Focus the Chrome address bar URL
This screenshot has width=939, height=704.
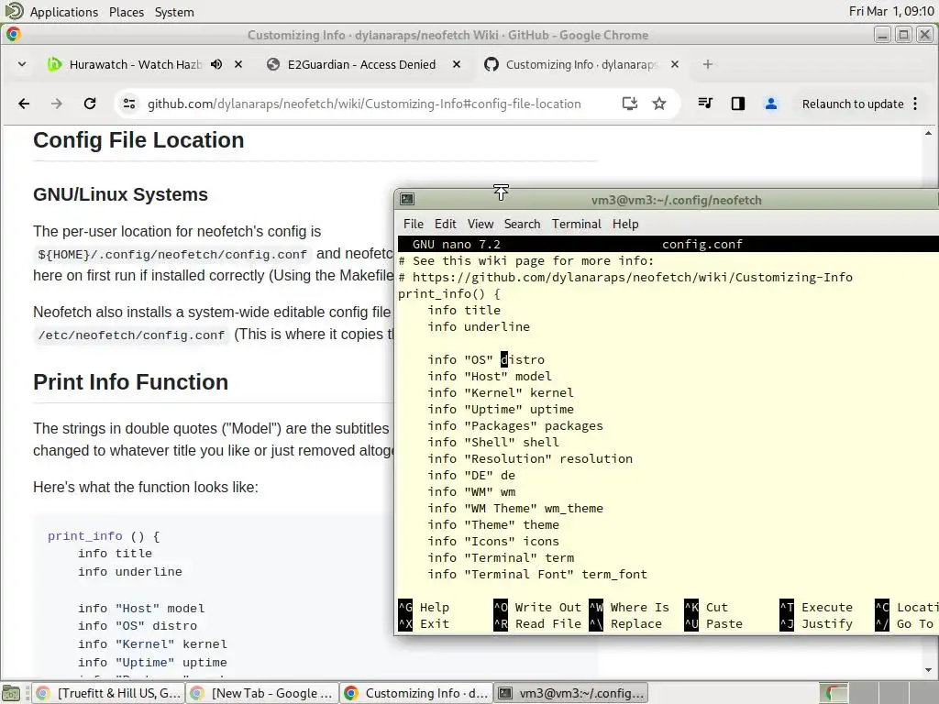(x=364, y=104)
